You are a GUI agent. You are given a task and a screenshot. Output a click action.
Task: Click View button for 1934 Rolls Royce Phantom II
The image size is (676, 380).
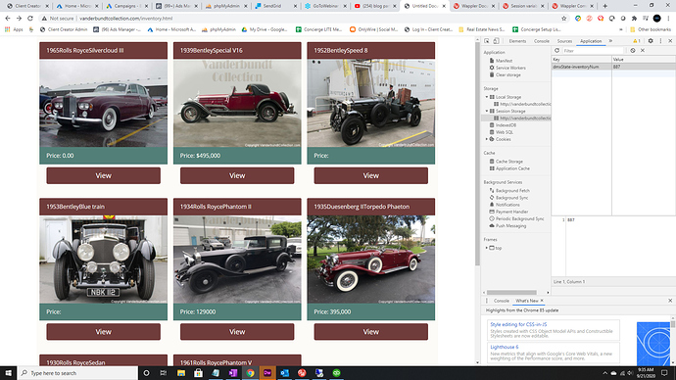coord(237,332)
